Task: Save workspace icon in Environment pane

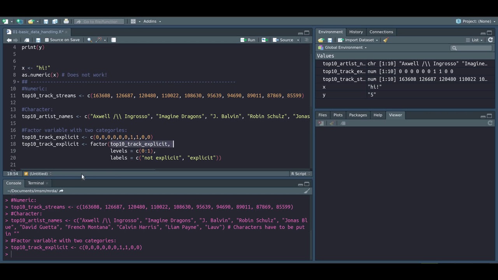Action: pos(330,40)
